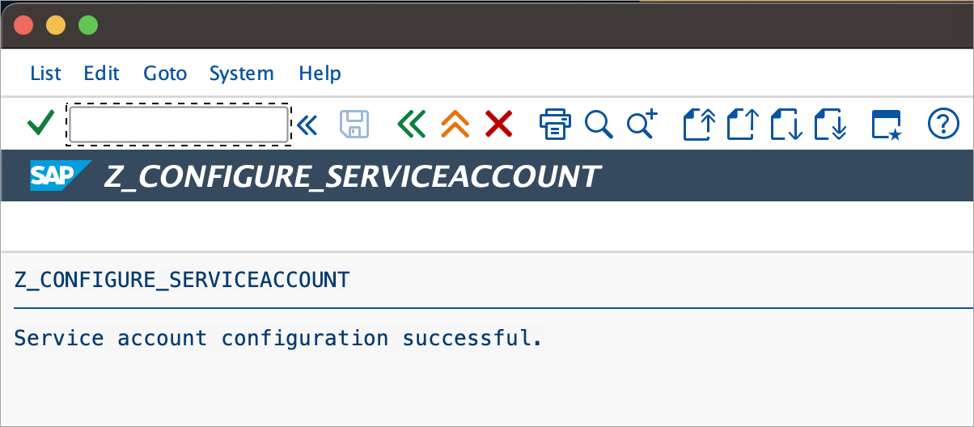Open the Edit menu
Viewport: 974px width, 427px height.
pyautogui.click(x=101, y=74)
